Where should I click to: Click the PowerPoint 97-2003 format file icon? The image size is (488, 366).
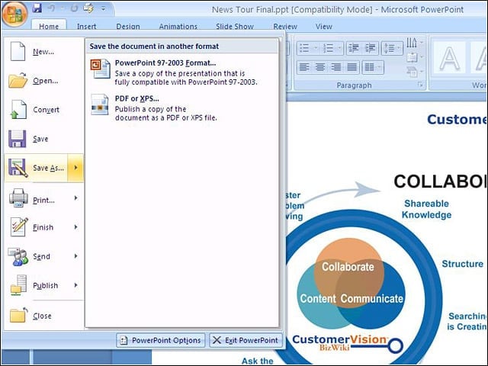(x=100, y=69)
